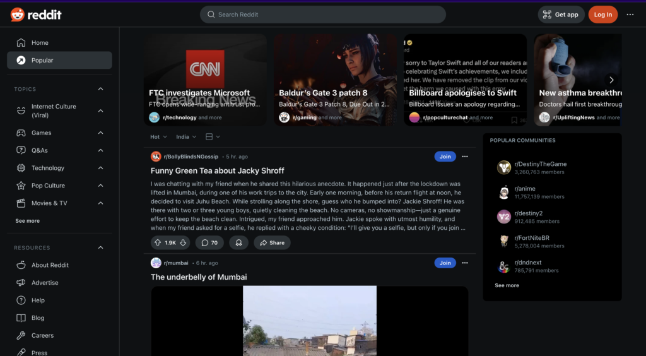646x356 pixels.
Task: Expand the Movies & TV topic chevron
Action: click(100, 203)
